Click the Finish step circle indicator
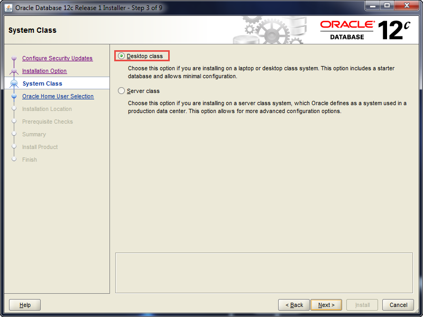 coord(15,160)
